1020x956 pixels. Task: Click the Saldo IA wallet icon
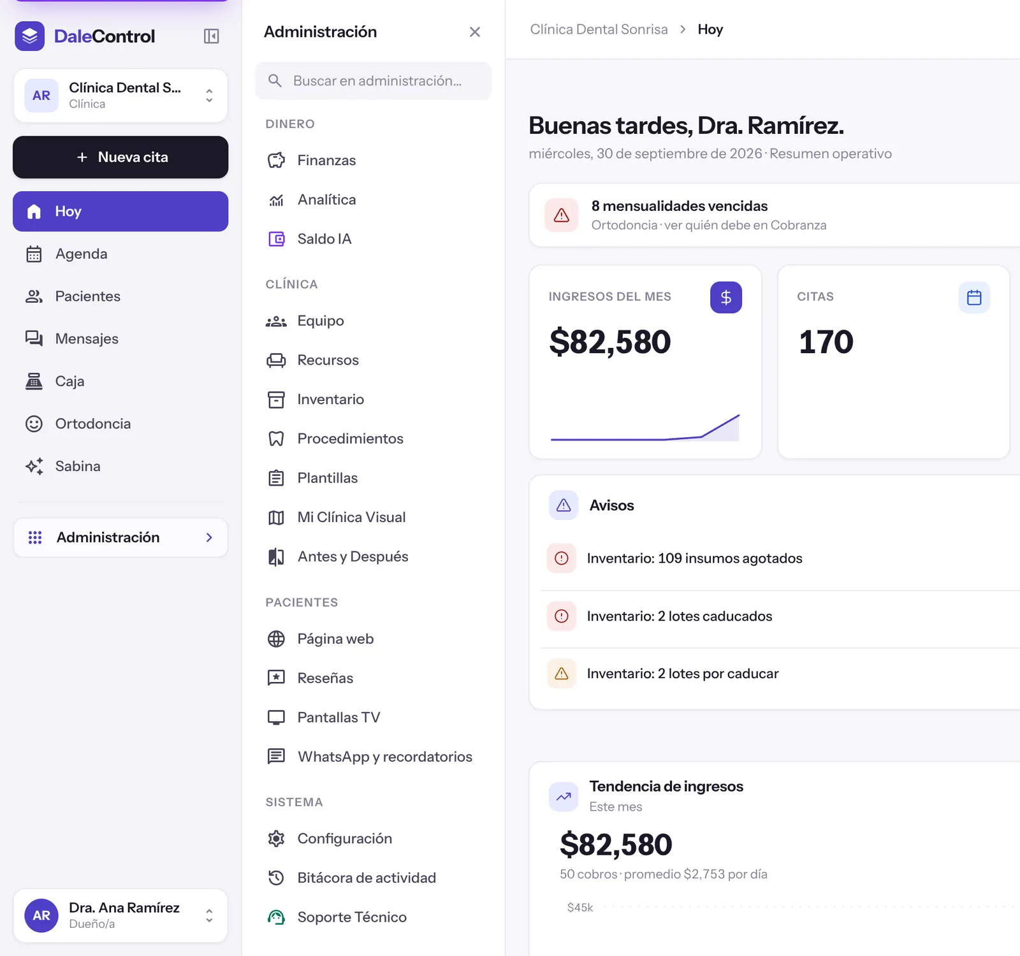(x=276, y=239)
